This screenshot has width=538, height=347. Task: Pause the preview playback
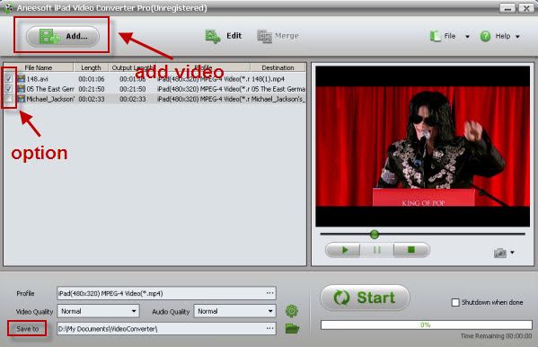tap(376, 250)
